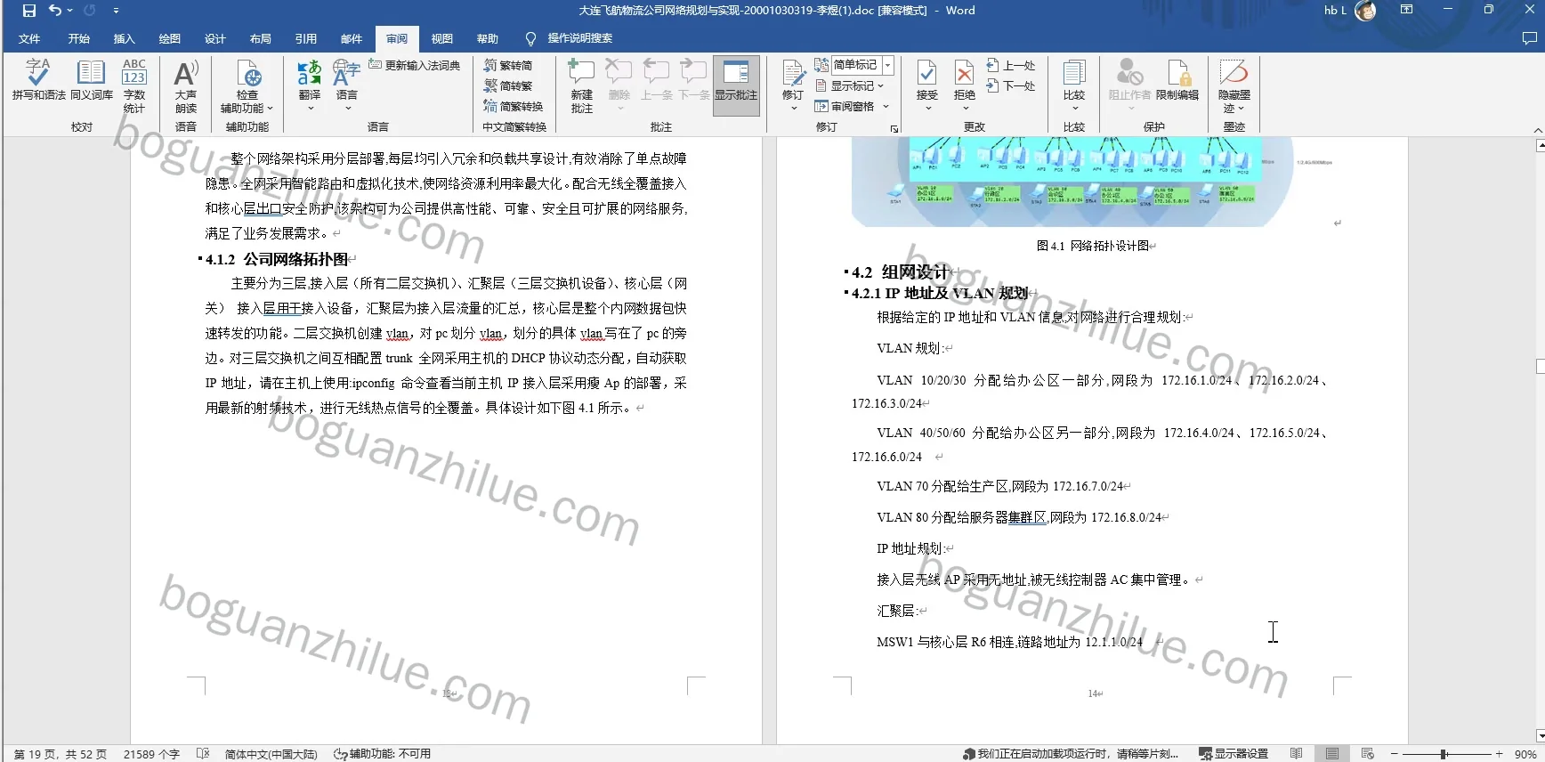Click the language (语言) button
The height and width of the screenshot is (762, 1545).
[346, 79]
